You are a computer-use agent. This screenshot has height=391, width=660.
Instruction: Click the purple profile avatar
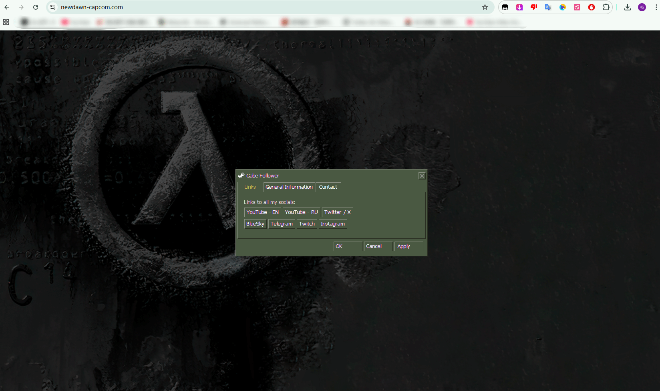pyautogui.click(x=642, y=7)
